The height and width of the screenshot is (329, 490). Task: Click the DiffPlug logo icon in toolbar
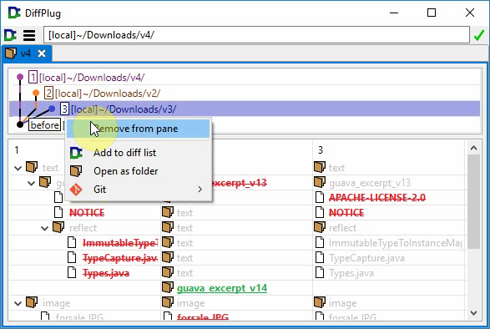(x=10, y=35)
